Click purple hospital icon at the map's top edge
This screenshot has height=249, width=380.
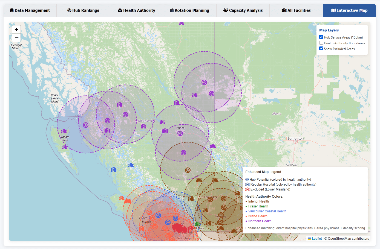coord(181,24)
